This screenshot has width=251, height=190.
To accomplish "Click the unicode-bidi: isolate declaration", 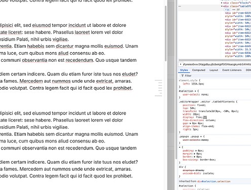I will click(x=198, y=173).
